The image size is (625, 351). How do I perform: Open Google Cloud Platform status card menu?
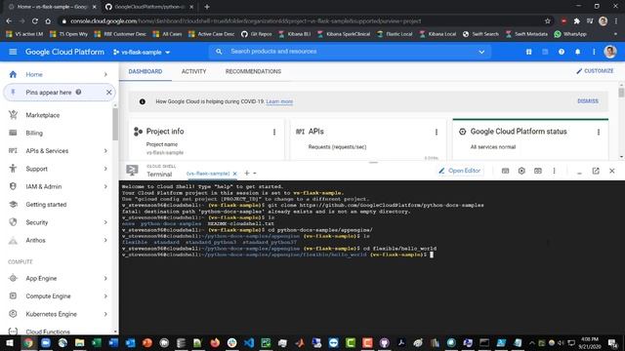click(599, 132)
